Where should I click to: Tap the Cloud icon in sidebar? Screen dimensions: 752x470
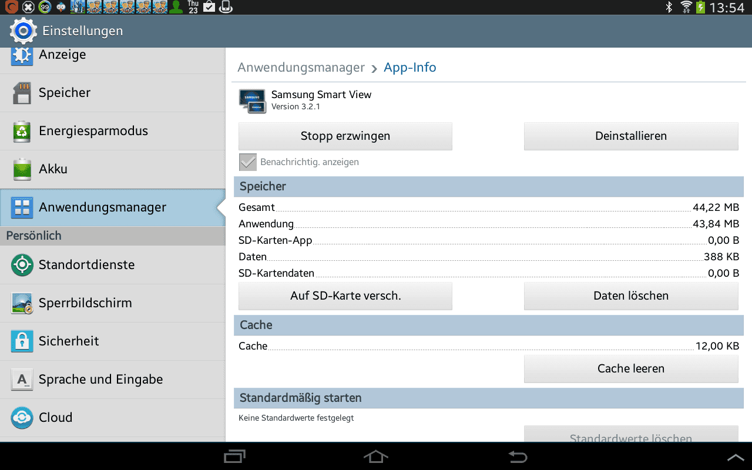point(22,418)
